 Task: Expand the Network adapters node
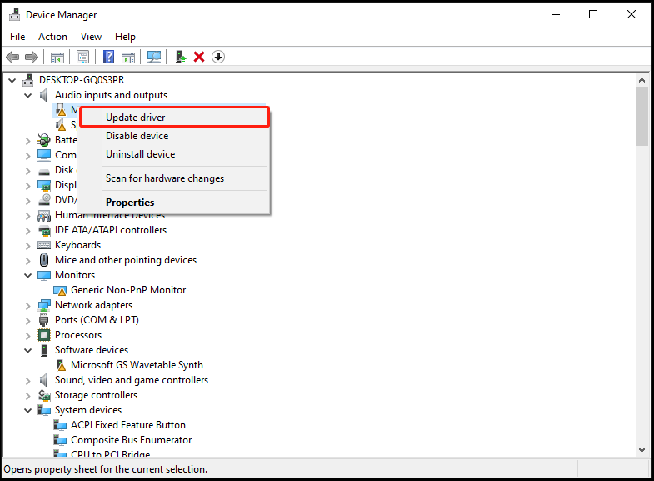pyautogui.click(x=28, y=306)
